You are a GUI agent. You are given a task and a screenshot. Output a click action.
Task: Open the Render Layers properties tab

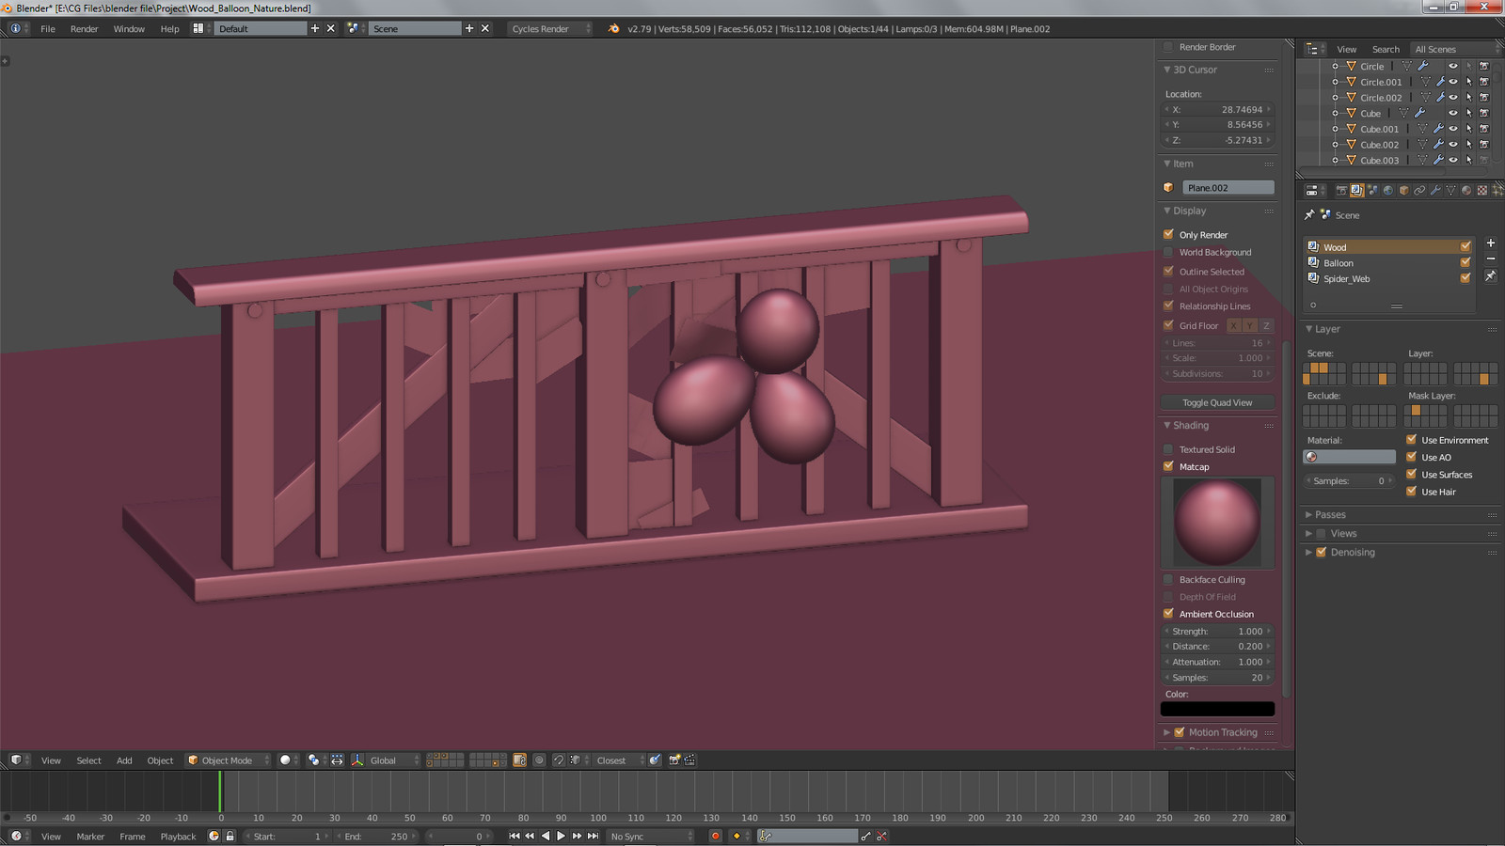pos(1357,190)
